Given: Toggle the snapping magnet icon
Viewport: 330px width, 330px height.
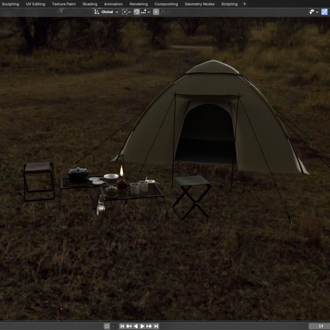Looking at the screenshot, I should click(x=137, y=12).
